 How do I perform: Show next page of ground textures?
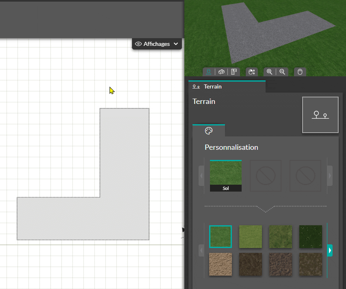click(x=330, y=250)
